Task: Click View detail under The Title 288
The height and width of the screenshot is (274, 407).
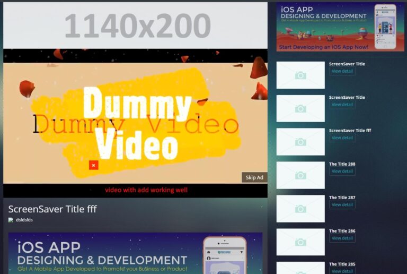Action: point(342,172)
